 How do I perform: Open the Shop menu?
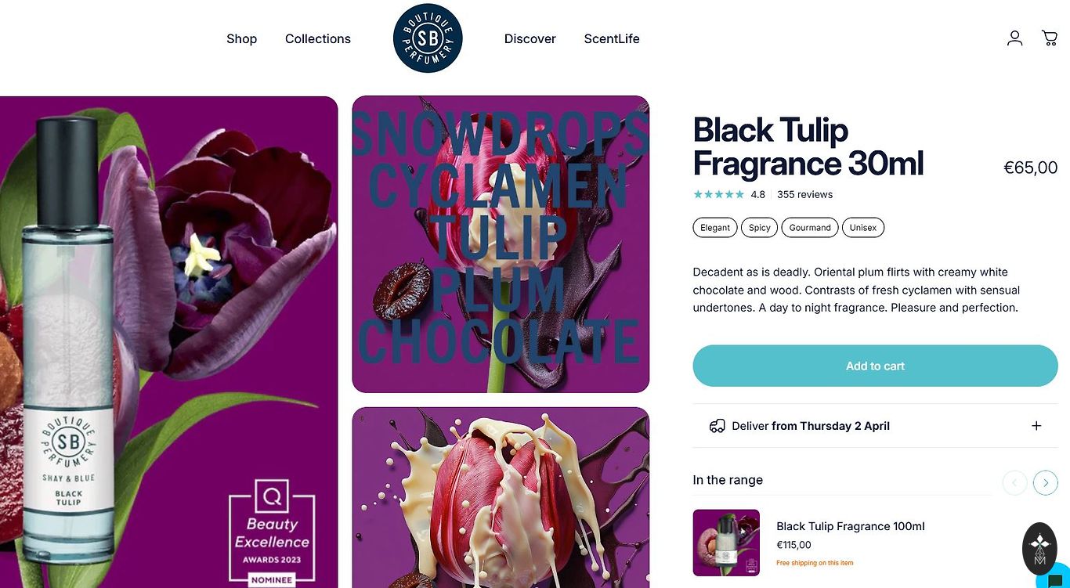pos(241,38)
